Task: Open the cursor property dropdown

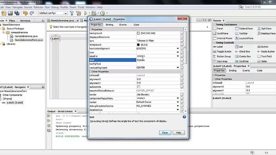Action: pos(178,102)
